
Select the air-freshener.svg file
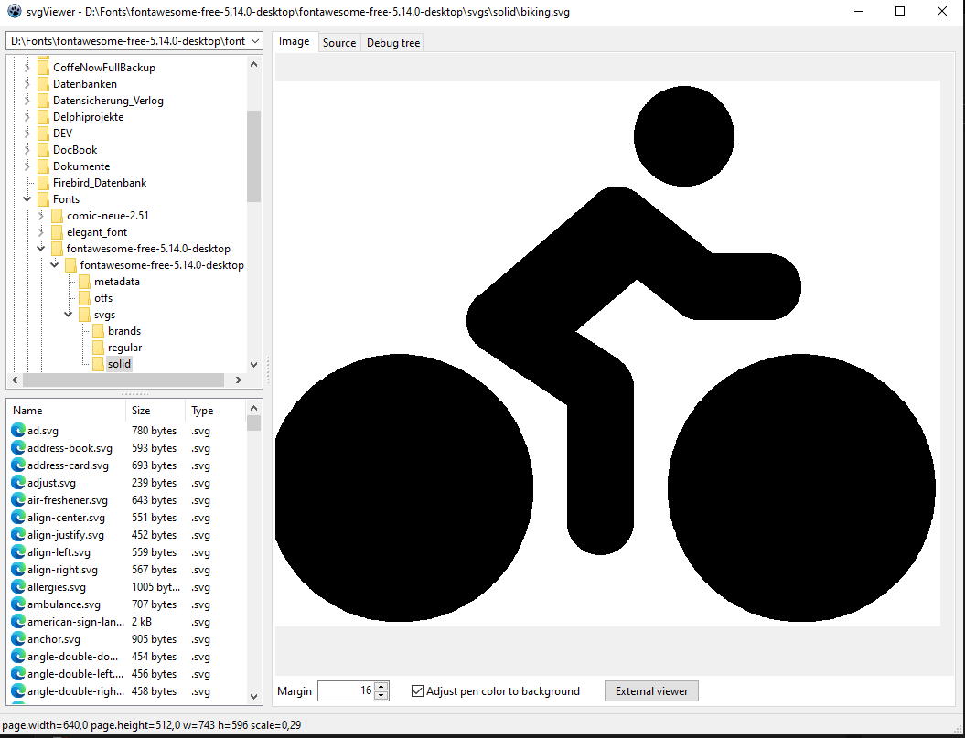pyautogui.click(x=68, y=500)
